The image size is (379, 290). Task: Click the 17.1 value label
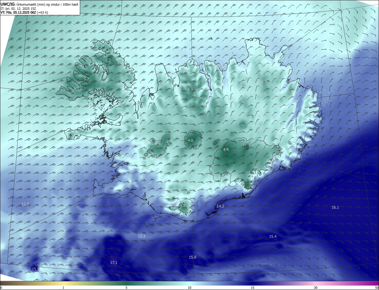[114, 263]
